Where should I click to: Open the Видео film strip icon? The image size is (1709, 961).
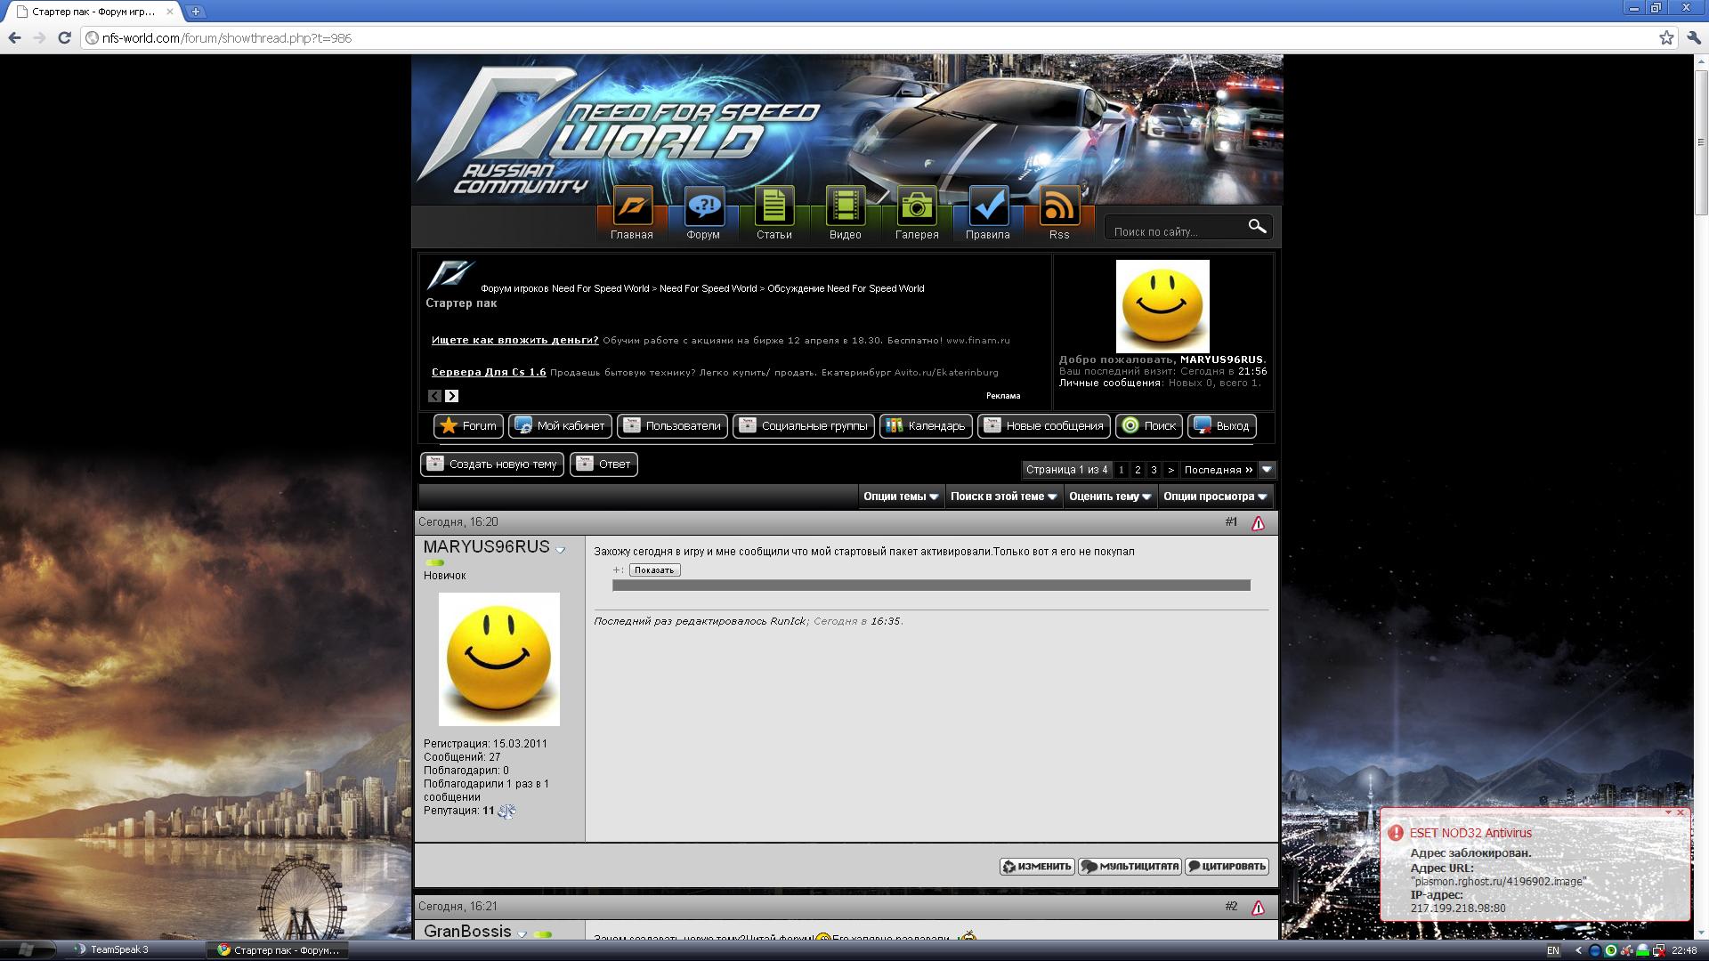click(x=846, y=206)
